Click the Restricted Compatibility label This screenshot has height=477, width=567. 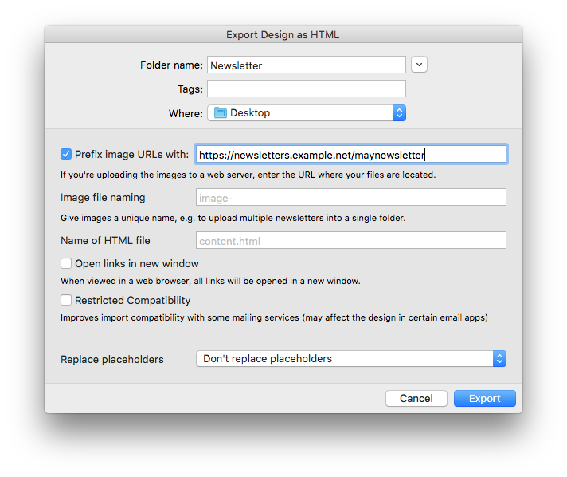132,300
